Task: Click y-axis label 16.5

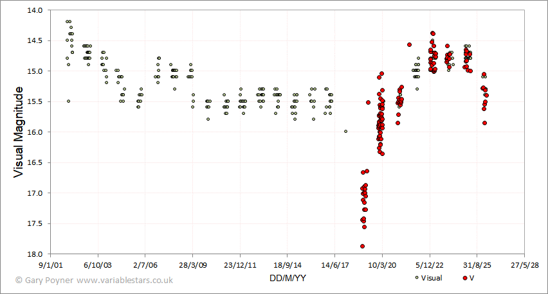Action: click(35, 162)
